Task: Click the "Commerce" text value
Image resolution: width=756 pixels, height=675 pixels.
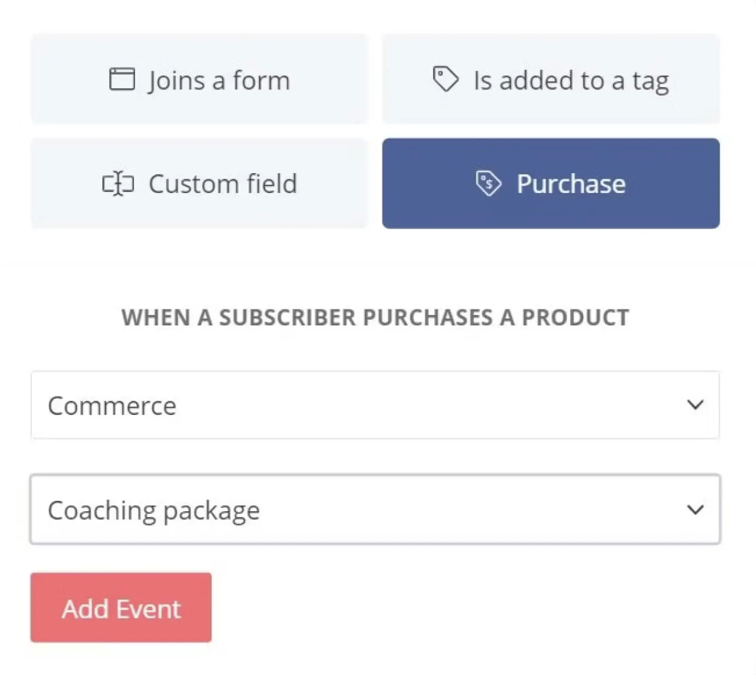Action: (x=112, y=406)
